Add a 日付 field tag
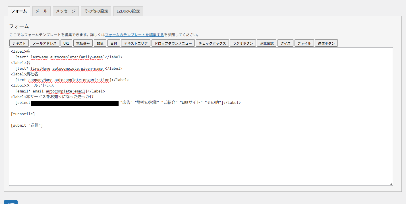 click(114, 43)
